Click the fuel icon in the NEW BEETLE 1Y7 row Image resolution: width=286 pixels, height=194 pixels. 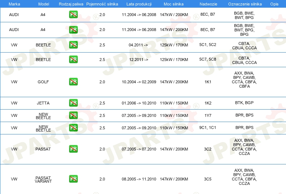[73, 115]
